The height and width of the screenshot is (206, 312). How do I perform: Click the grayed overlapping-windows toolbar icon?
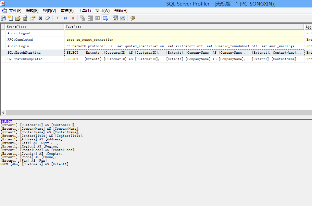[x=82, y=18]
